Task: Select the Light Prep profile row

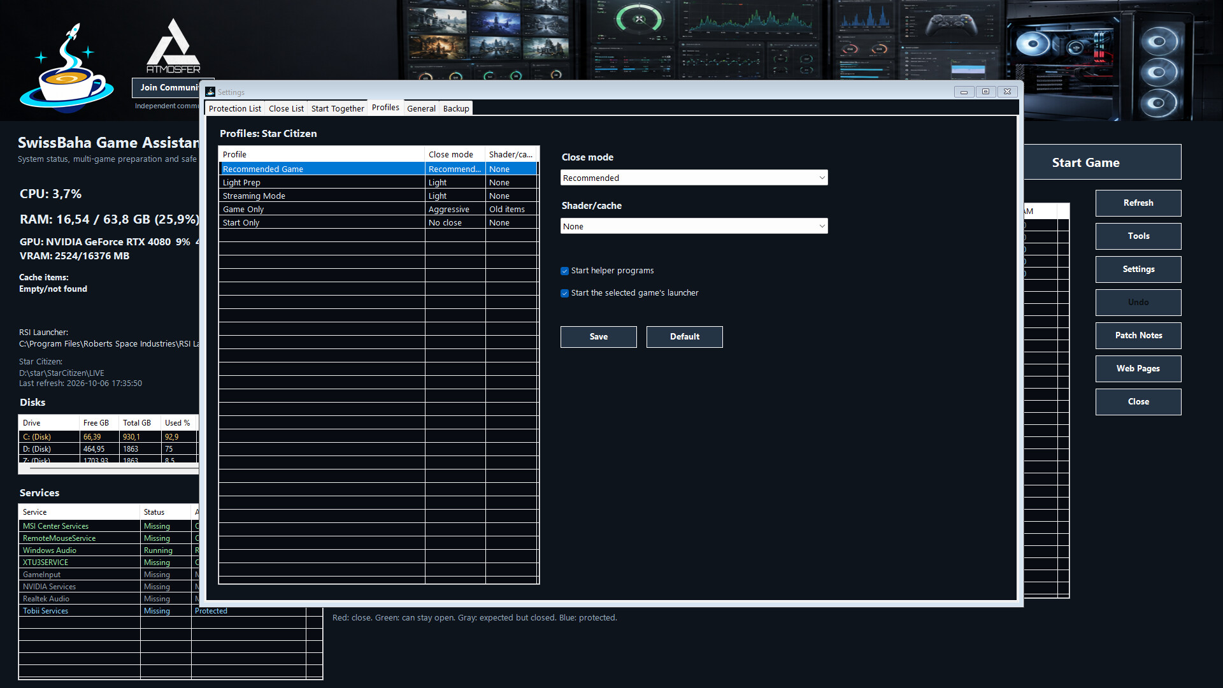Action: (378, 182)
